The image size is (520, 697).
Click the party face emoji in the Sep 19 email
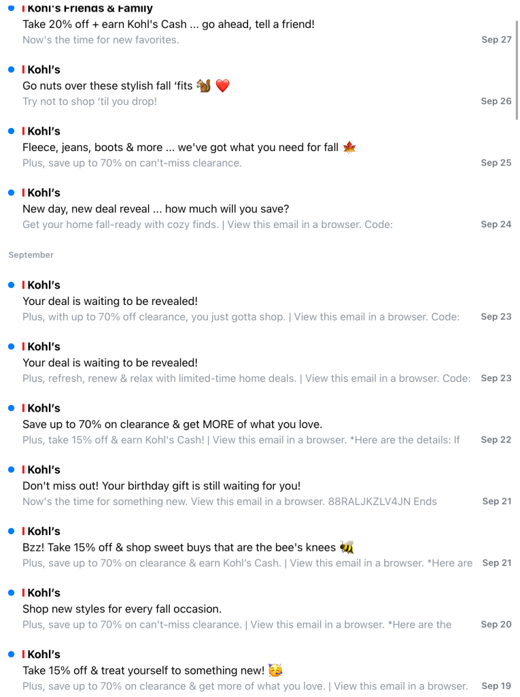tap(275, 670)
